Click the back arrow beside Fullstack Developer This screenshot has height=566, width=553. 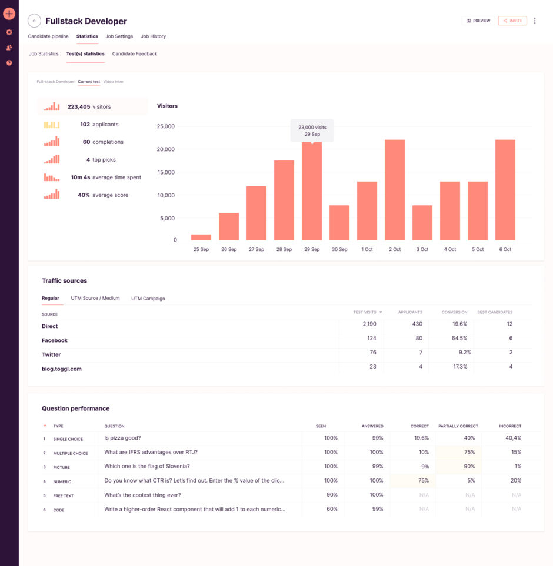[x=34, y=21]
